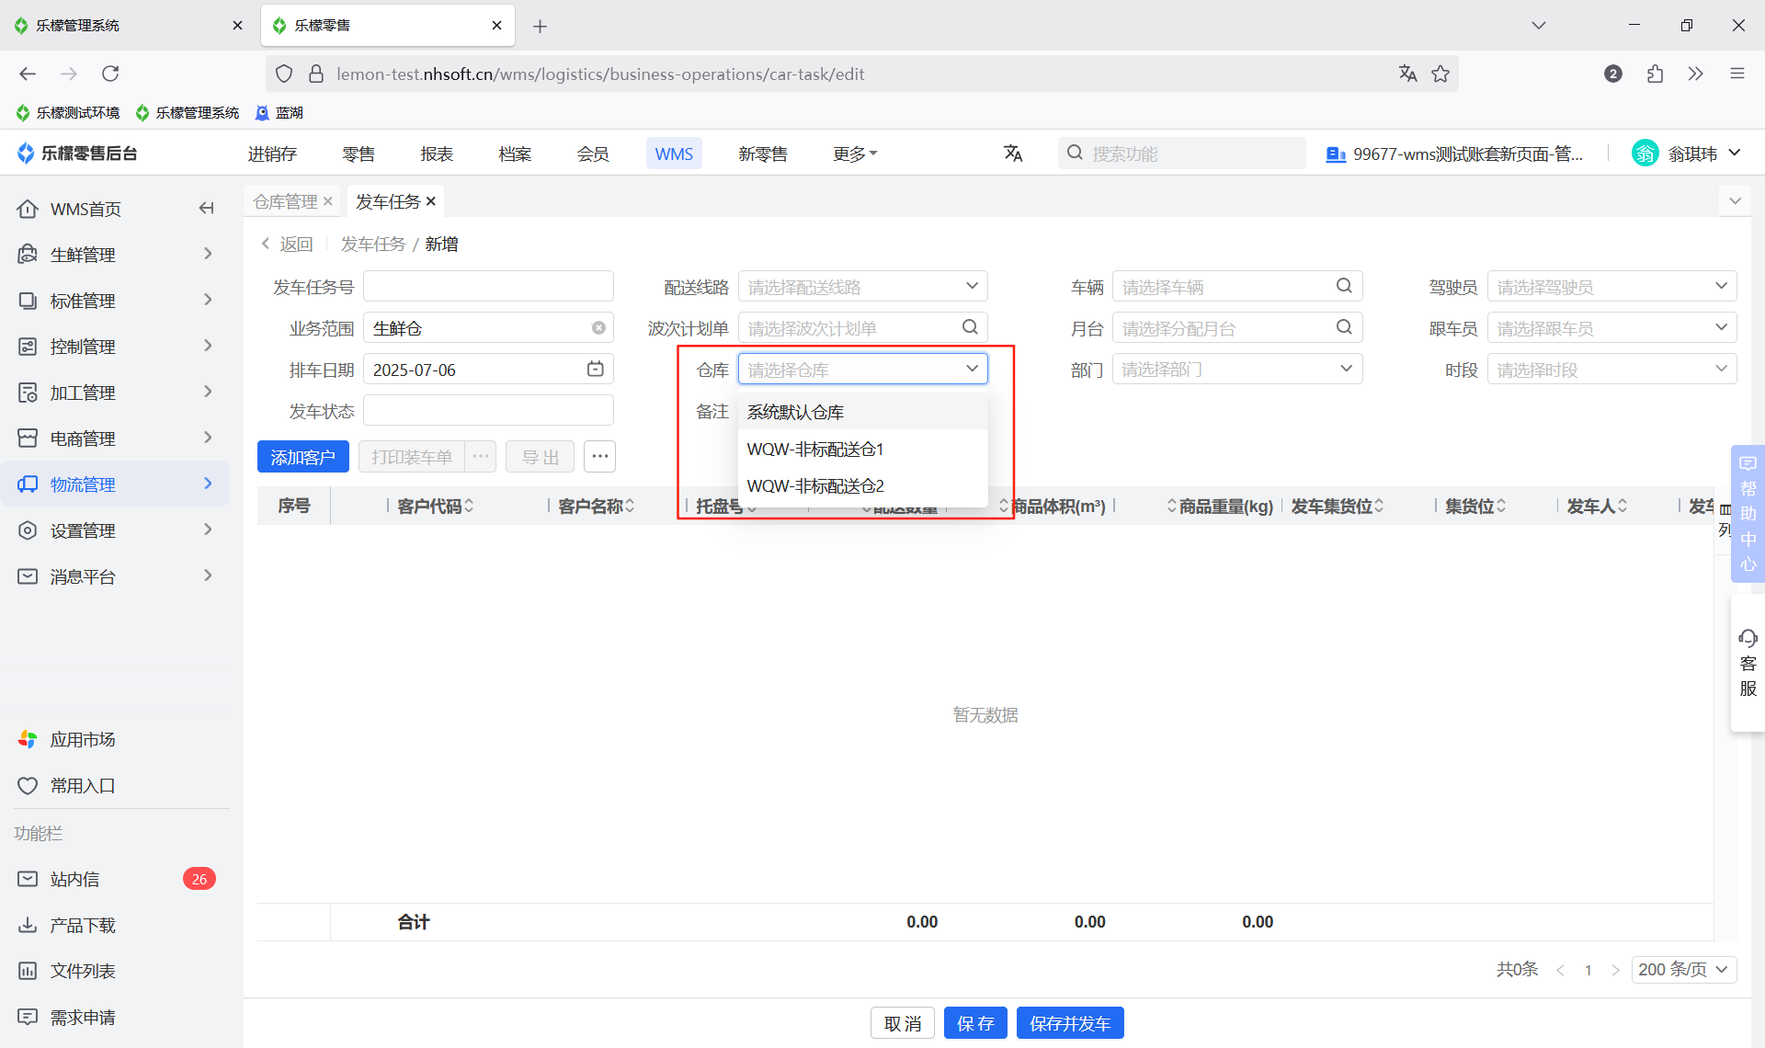This screenshot has height=1048, width=1765.
Task: Click the 取消 button
Action: click(x=902, y=1023)
